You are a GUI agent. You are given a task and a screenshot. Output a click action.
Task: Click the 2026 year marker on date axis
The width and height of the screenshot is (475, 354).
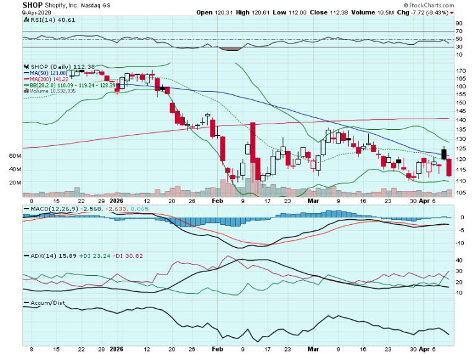pyautogui.click(x=117, y=201)
